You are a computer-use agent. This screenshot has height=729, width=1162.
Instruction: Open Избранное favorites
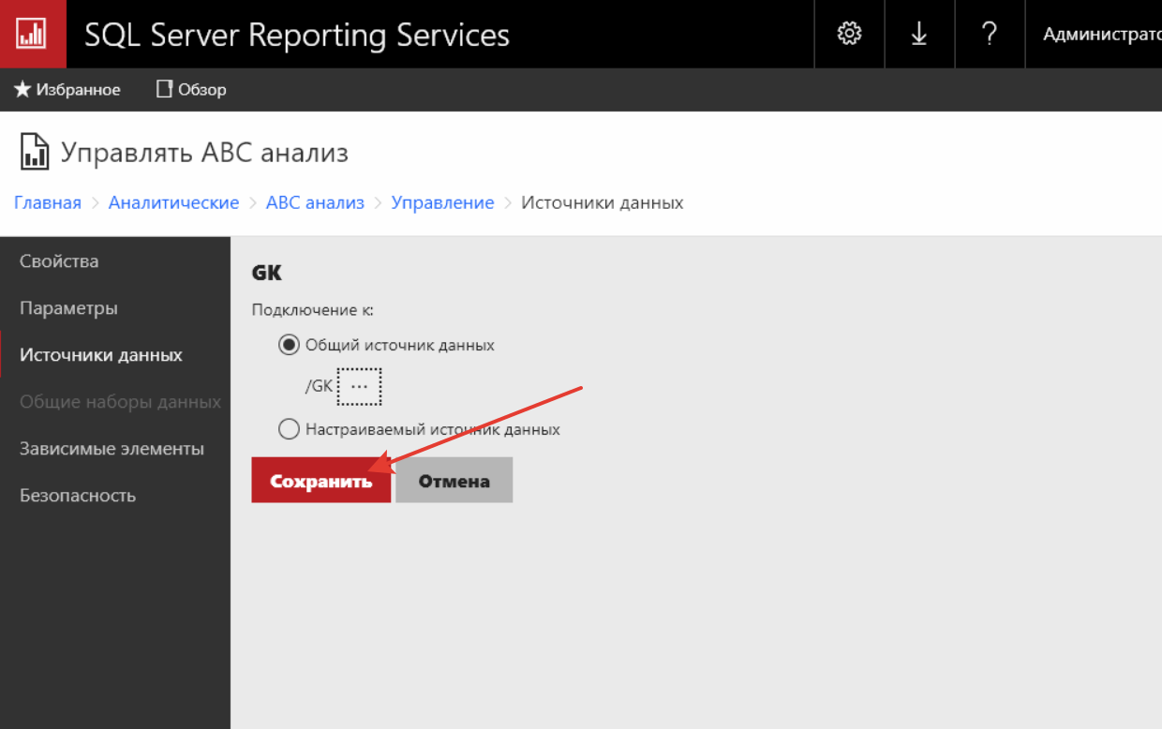67,90
